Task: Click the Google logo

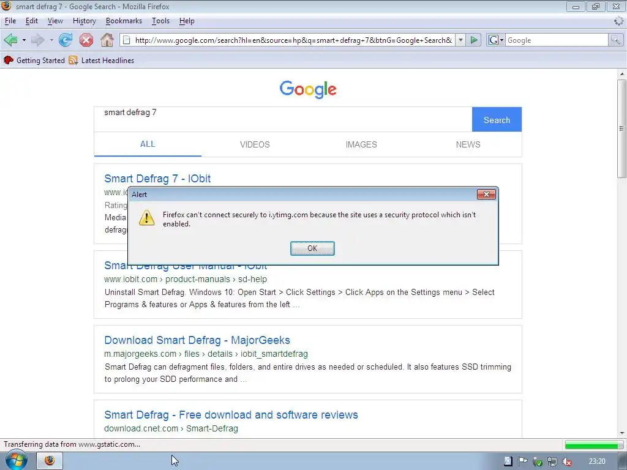Action: tap(308, 89)
